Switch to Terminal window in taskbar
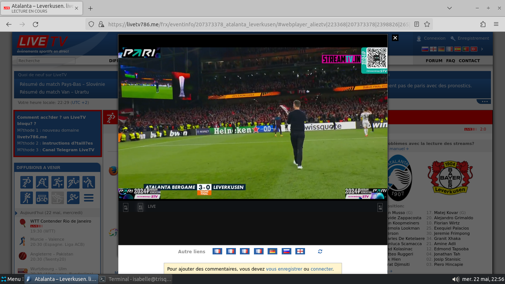 pos(136,279)
